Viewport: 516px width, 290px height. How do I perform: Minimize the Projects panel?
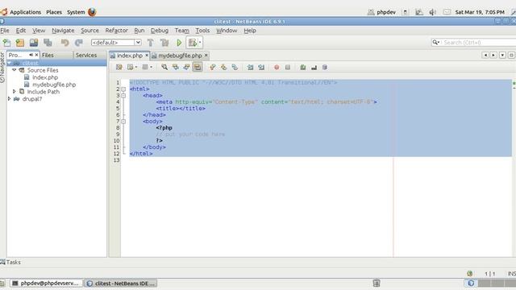pos(31,55)
